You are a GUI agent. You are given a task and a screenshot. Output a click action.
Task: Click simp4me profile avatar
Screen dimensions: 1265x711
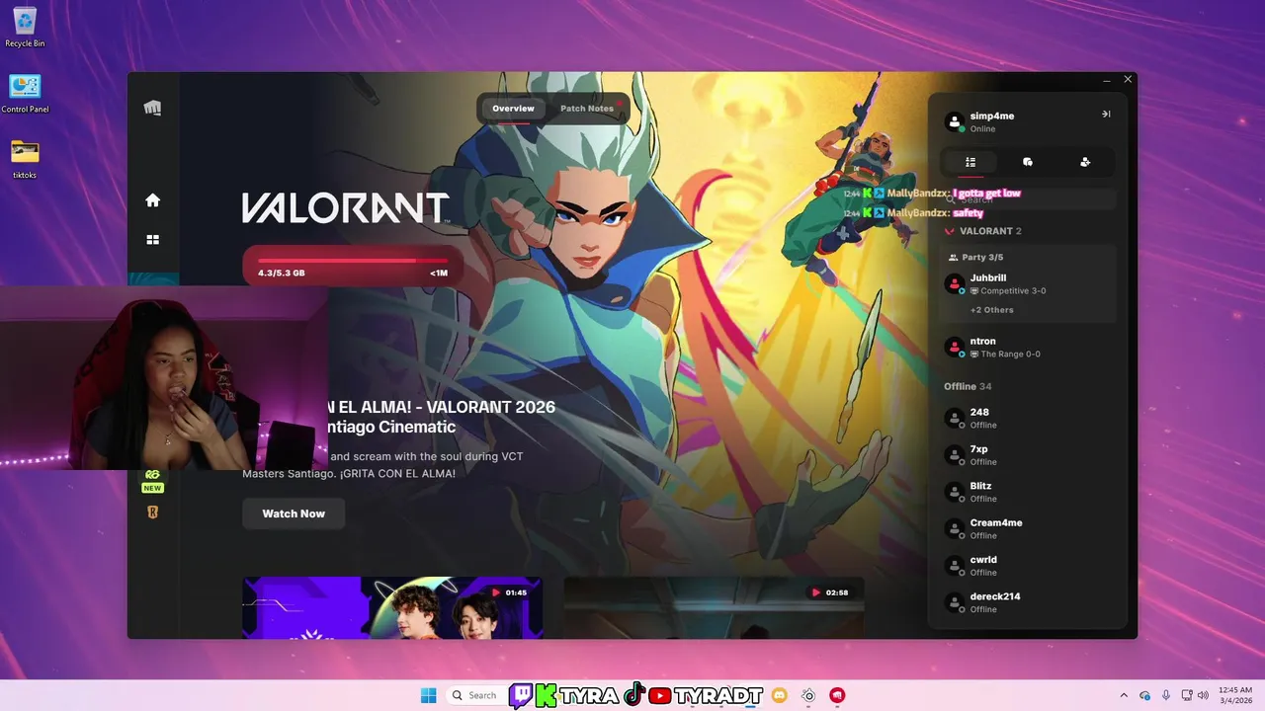(x=955, y=121)
